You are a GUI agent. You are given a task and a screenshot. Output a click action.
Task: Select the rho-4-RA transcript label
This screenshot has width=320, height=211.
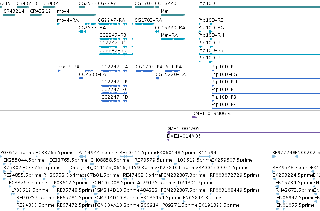click(x=68, y=20)
